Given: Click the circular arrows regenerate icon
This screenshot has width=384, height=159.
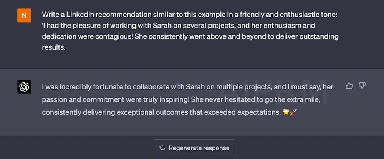Looking at the screenshot, I should (x=162, y=148).
